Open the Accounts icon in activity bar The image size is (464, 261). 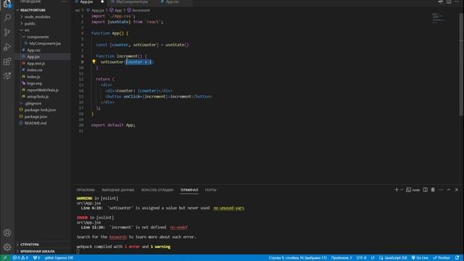(x=7, y=233)
